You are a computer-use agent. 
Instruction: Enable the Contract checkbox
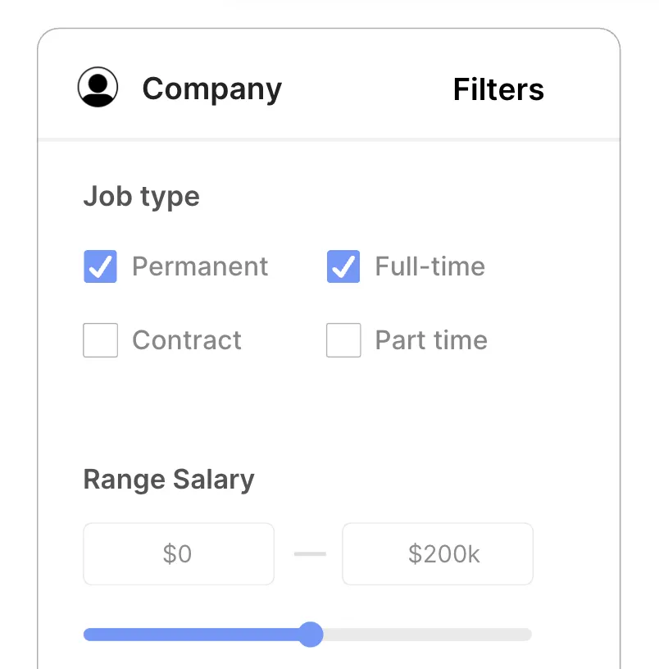click(100, 340)
